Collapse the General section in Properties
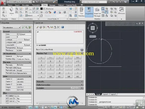 pyautogui.click(x=30, y=32)
